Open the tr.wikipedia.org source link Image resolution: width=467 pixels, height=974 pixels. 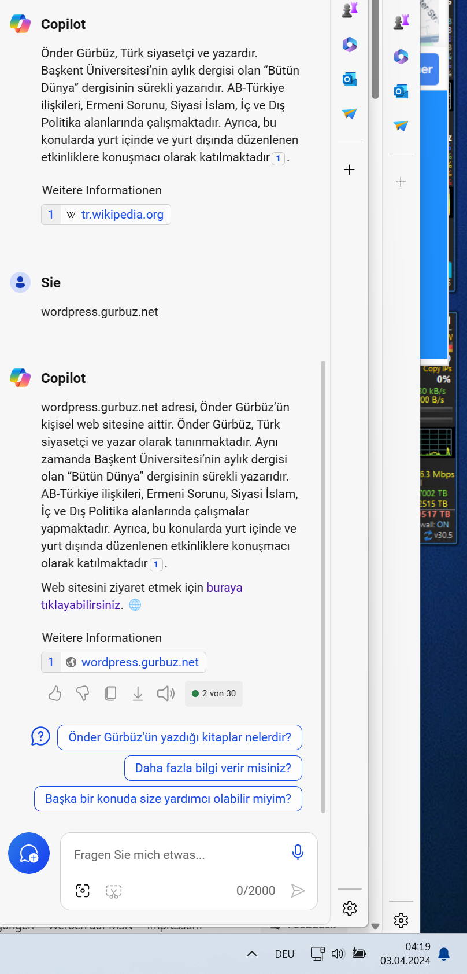click(x=106, y=215)
